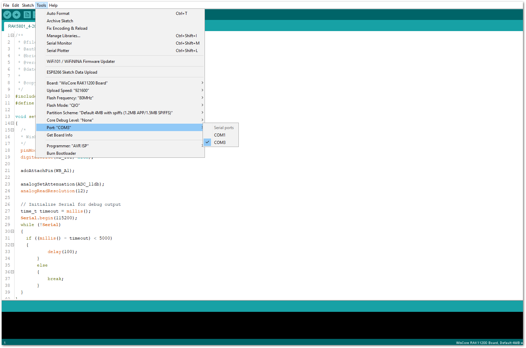
Task: Expand the Upload Speed 921600 submenu
Action: tap(120, 91)
